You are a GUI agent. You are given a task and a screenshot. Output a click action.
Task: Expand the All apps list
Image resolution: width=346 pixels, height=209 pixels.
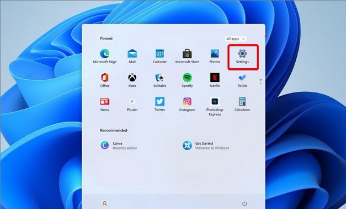coord(236,38)
